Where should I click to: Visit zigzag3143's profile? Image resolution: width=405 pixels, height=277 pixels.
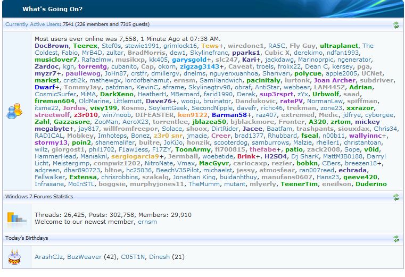[x=200, y=66]
